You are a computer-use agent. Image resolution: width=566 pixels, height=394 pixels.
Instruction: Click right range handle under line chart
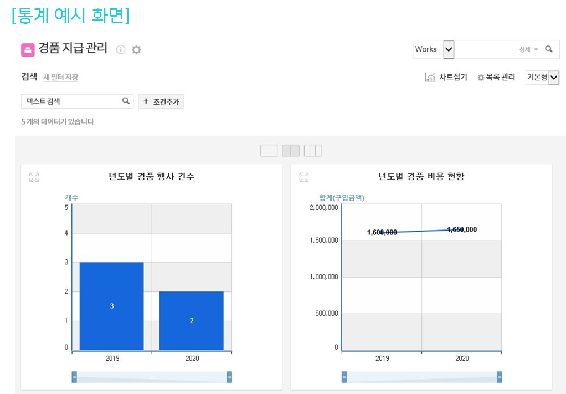click(x=499, y=377)
